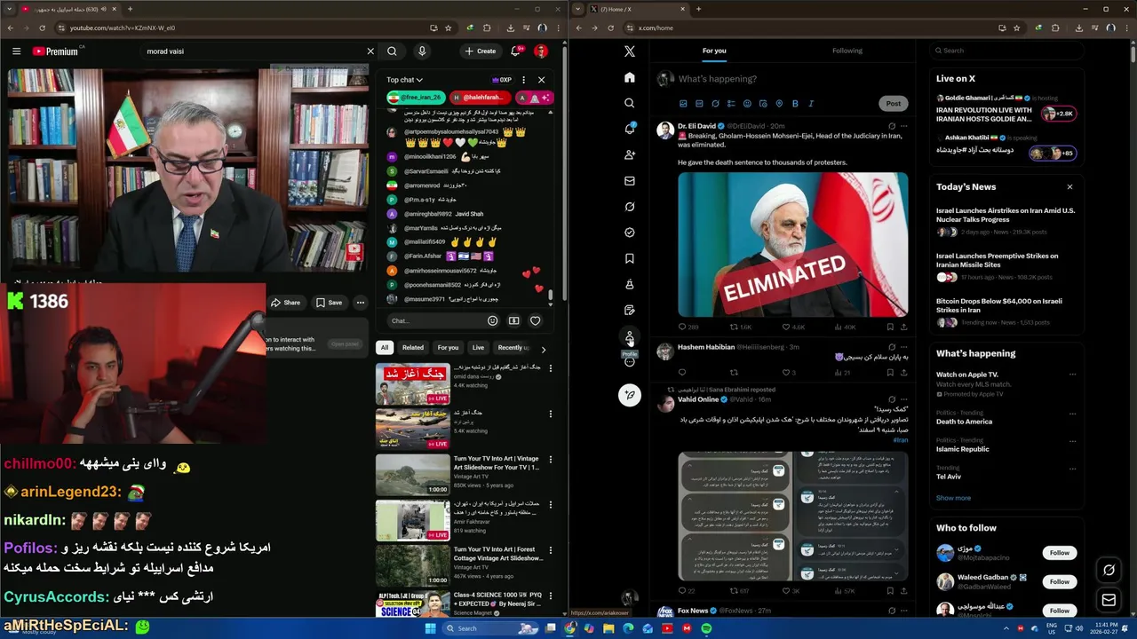This screenshot has height=639, width=1137.
Task: Open video more actions next to Save
Action: pos(360,303)
